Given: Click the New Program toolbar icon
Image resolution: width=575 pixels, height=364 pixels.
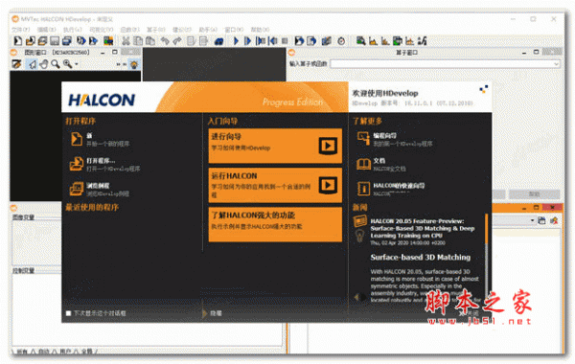Looking at the screenshot, I should (17, 40).
